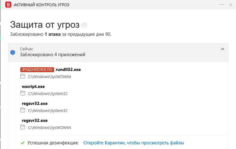This screenshot has width=236, height=149.
Task: Click path C:\Windows\SysWOW64 under rundll32.exe
Action: tap(49, 77)
